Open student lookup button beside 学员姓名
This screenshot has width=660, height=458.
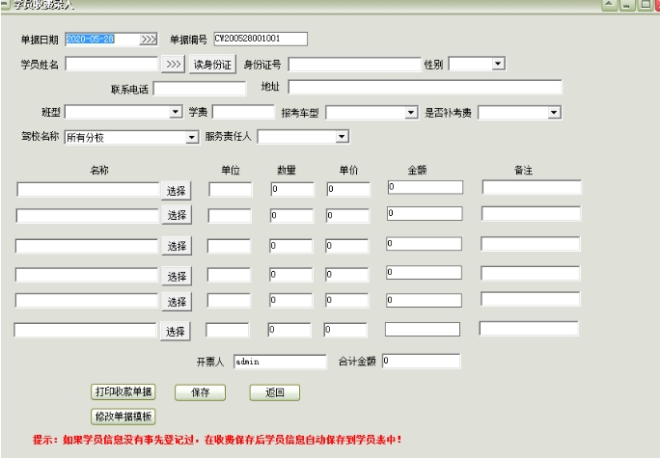173,65
